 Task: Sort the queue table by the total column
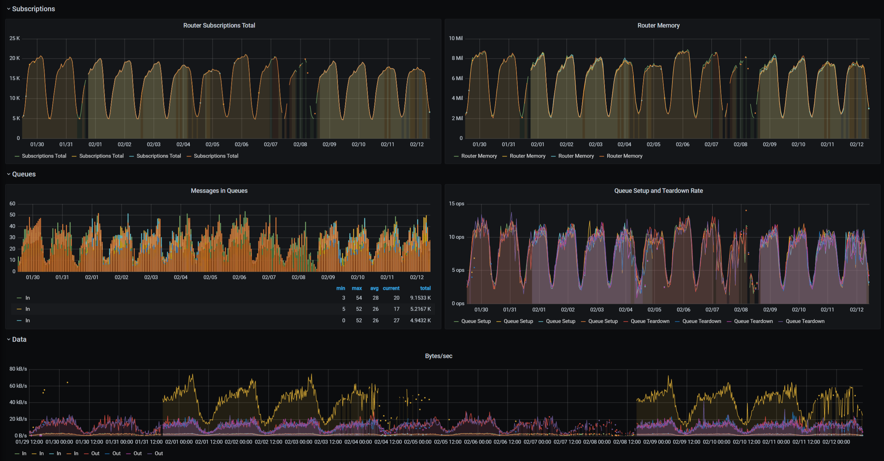[x=425, y=288]
